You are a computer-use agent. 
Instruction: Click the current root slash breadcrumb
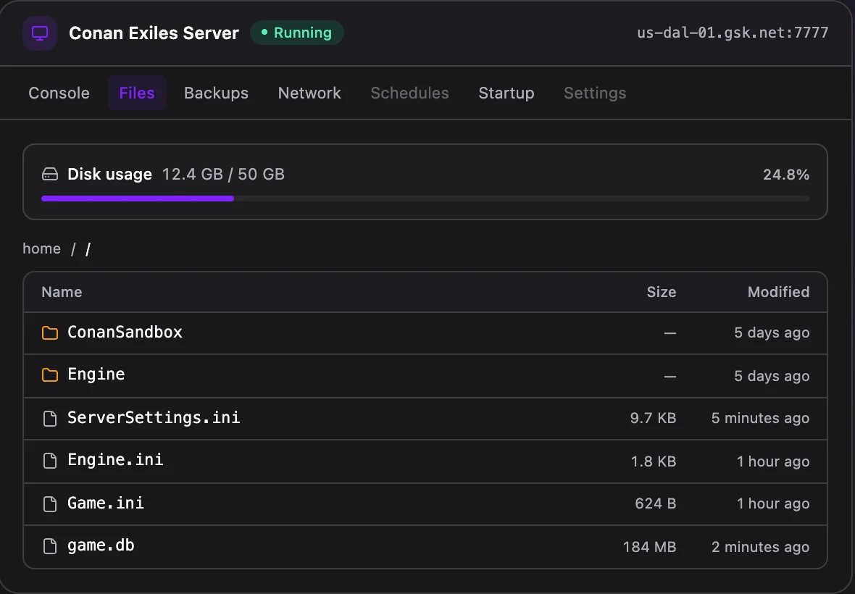pyautogui.click(x=88, y=249)
